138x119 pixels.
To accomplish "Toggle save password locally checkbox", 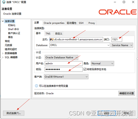I will [85, 69].
